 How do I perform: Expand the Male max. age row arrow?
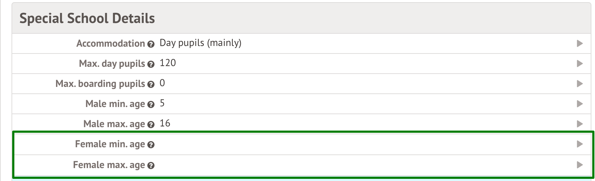(x=580, y=124)
